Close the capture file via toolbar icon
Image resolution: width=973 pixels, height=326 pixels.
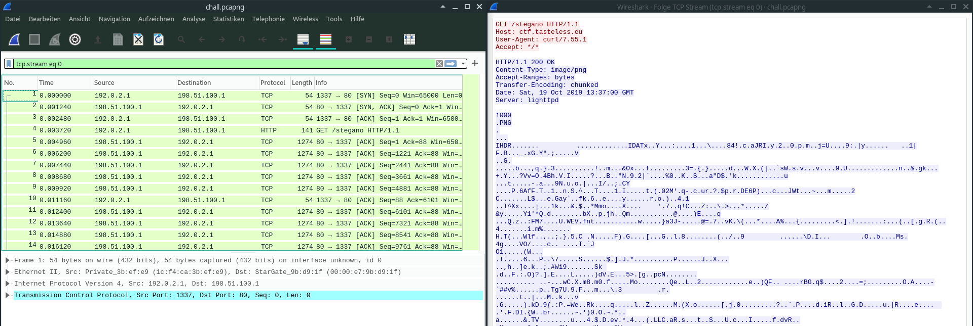coord(138,39)
